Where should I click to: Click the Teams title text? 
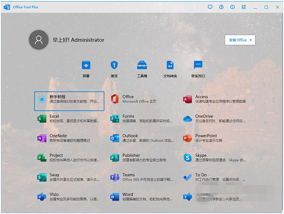[129, 175]
